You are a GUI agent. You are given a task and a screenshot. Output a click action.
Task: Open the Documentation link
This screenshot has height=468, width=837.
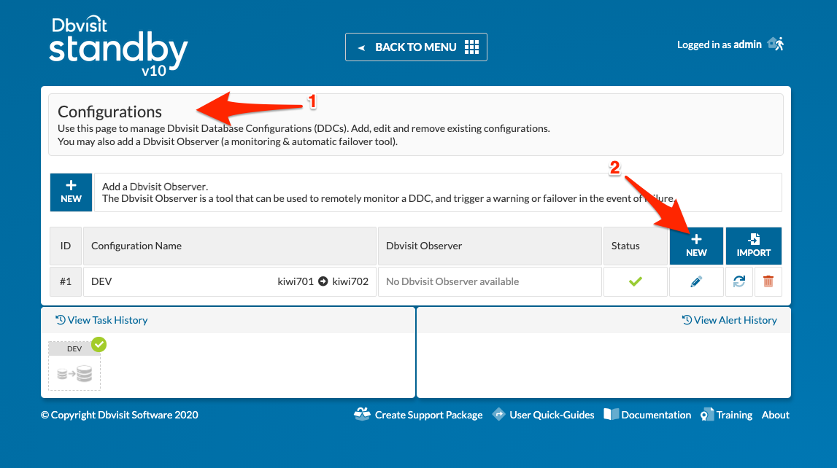tap(647, 415)
